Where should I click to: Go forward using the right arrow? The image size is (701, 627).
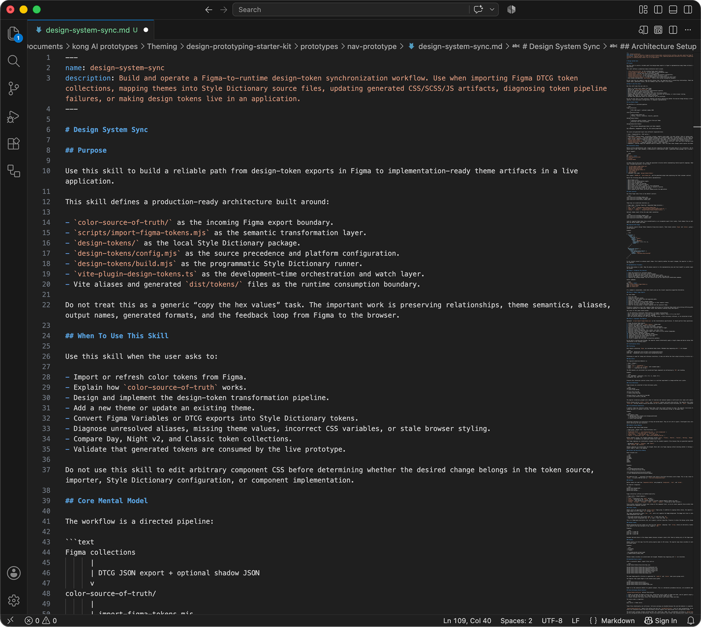coord(224,10)
